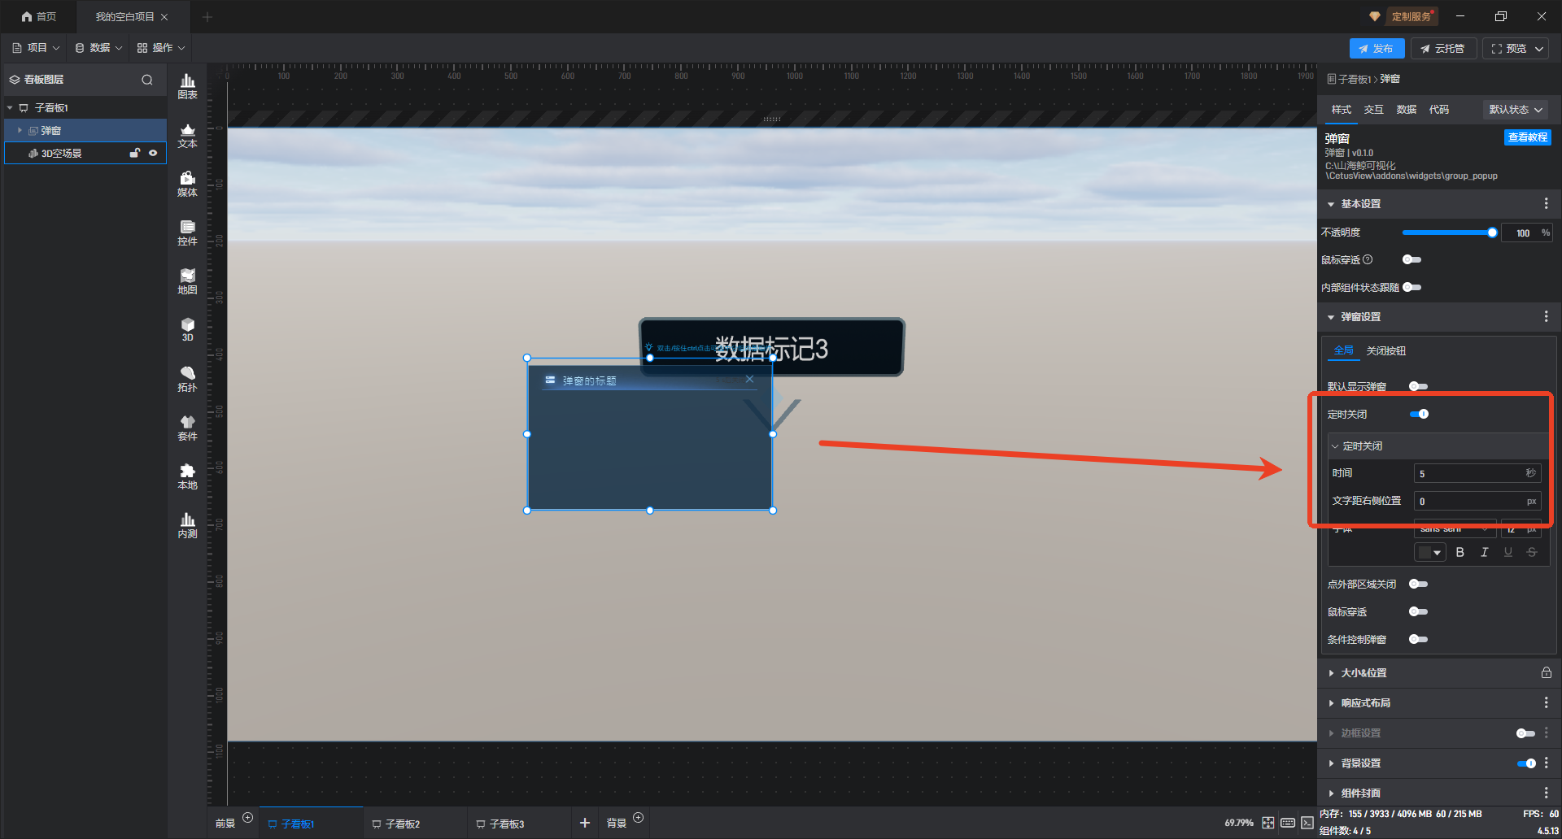Switch to 子看板2 tab
Image resolution: width=1562 pixels, height=839 pixels.
coord(402,824)
